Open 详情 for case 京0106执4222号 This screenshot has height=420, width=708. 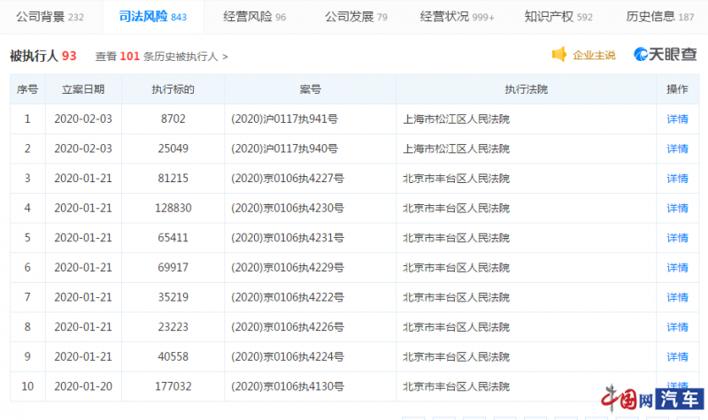[677, 297]
